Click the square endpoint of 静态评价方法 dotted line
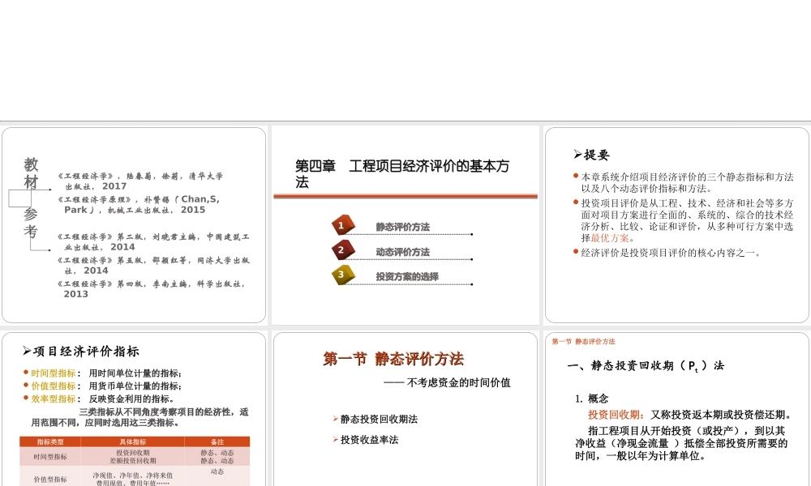Image resolution: width=811 pixels, height=486 pixels. 471,234
